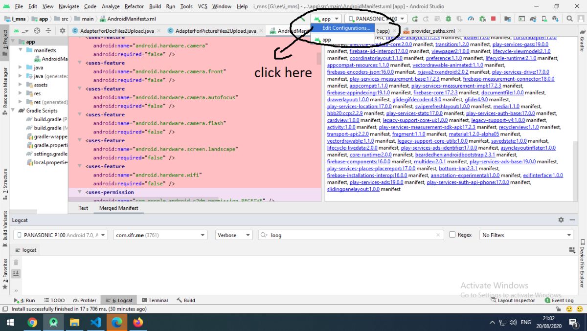This screenshot has height=331, width=587.
Task: Open the Favorites side panel
Action: pos(5,274)
